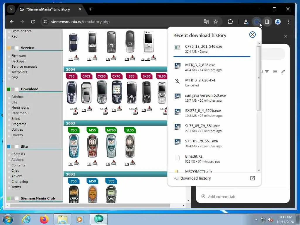
Task: Go back to previous page
Action: (12, 22)
